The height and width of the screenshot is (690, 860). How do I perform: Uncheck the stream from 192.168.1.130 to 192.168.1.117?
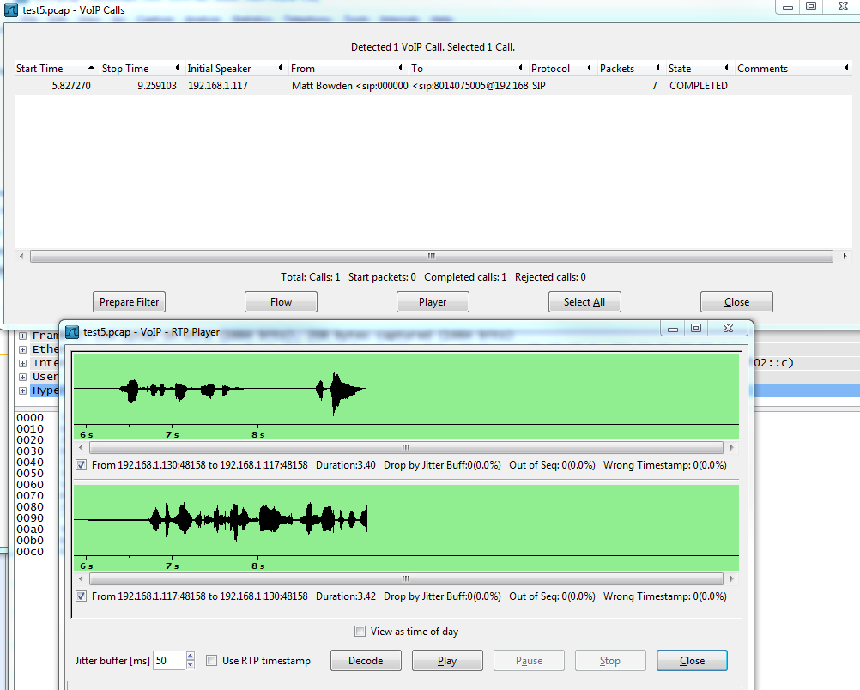tap(81, 463)
